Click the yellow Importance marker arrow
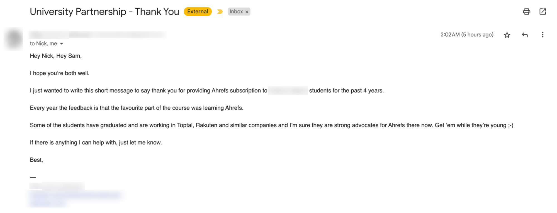 [220, 11]
